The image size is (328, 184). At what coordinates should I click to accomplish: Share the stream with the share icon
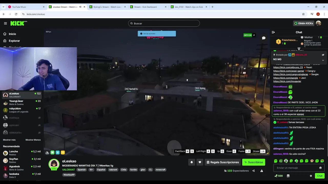point(253,171)
